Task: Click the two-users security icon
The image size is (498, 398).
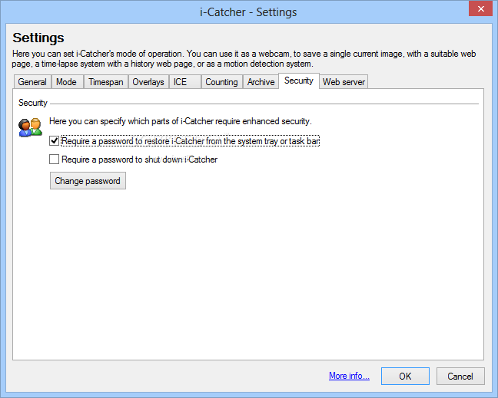Action: click(x=30, y=127)
